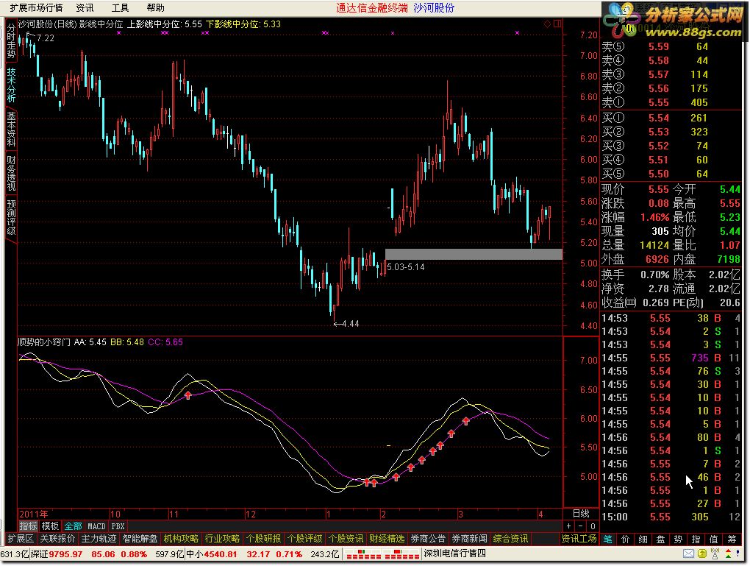The height and width of the screenshot is (566, 750).
Task: Select the 筹 tab in right panel
Action: [x=732, y=540]
